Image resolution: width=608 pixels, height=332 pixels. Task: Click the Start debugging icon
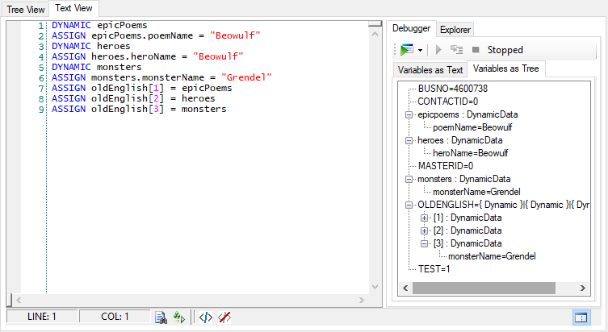[405, 50]
